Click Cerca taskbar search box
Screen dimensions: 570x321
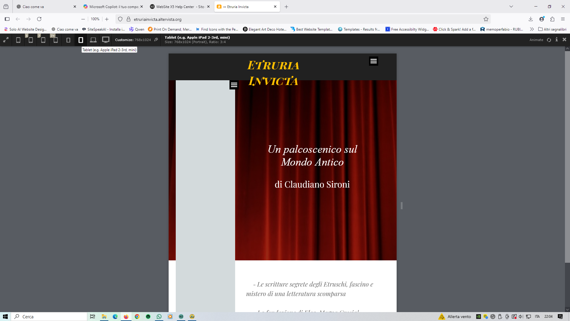(49, 317)
